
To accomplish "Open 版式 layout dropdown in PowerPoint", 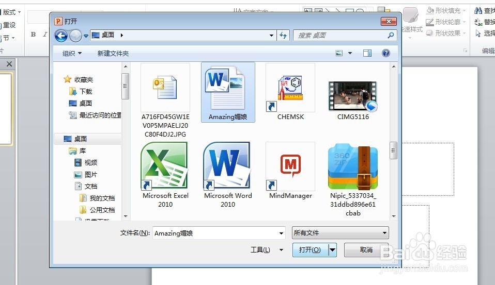I will (x=11, y=12).
